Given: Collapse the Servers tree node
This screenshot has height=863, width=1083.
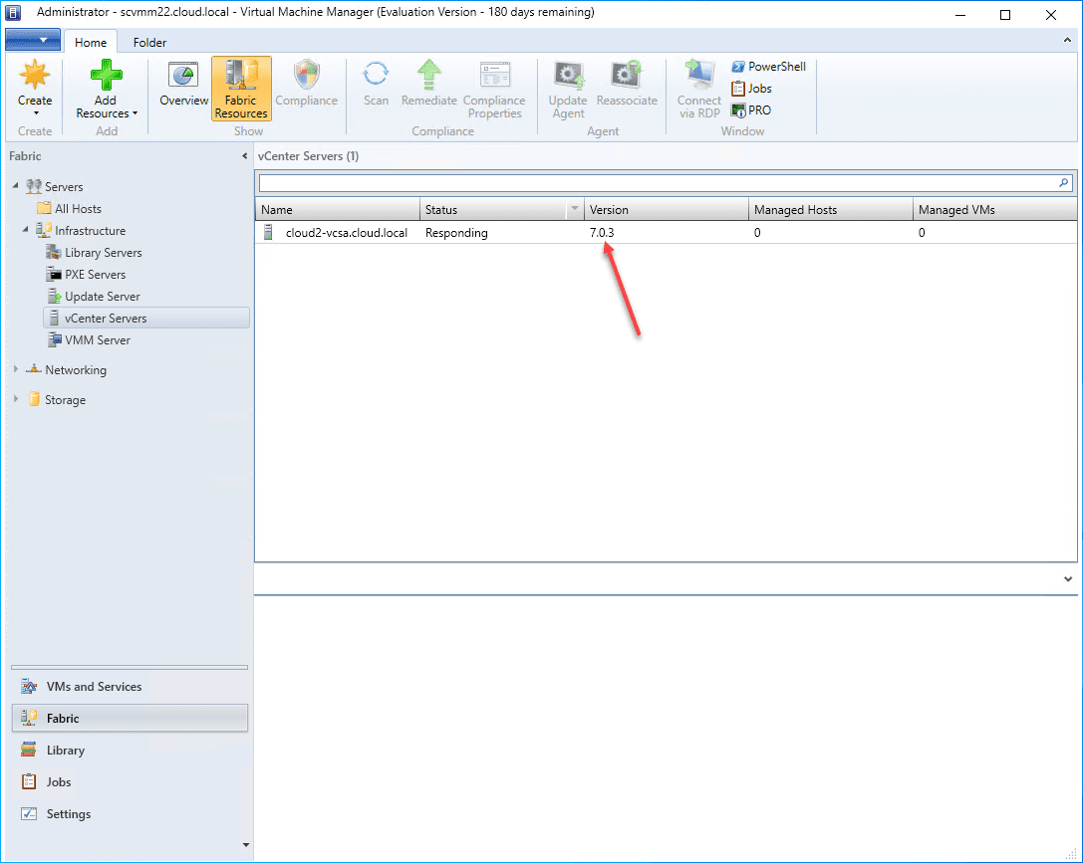Looking at the screenshot, I should [x=15, y=185].
